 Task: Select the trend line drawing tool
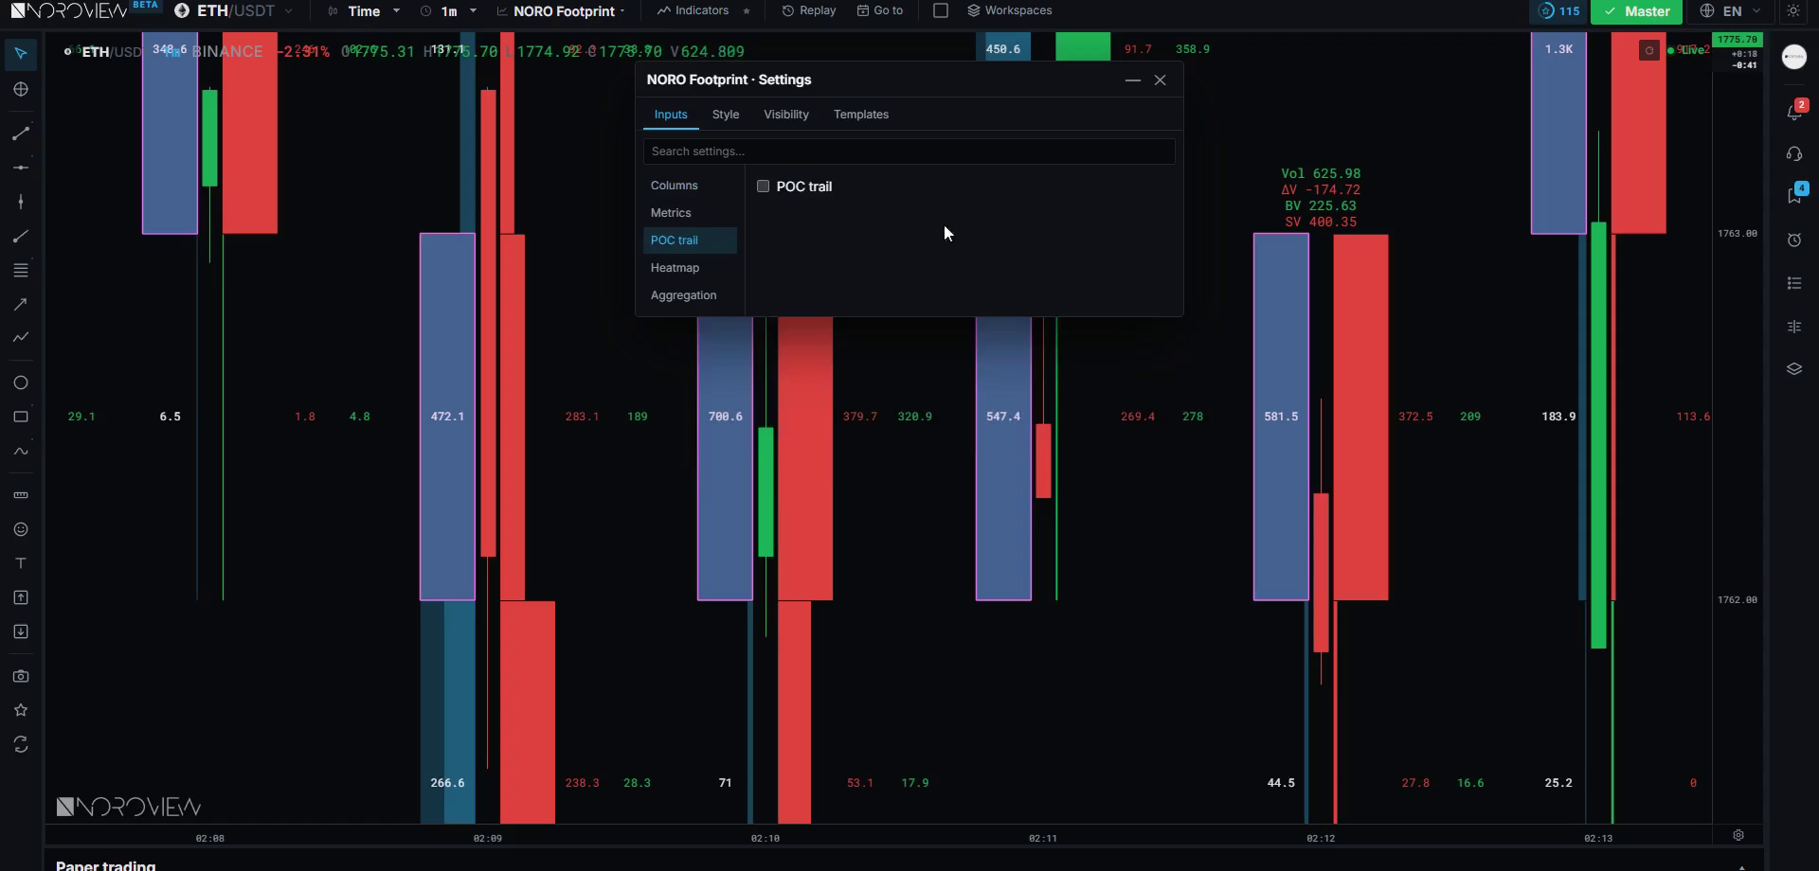[21, 133]
